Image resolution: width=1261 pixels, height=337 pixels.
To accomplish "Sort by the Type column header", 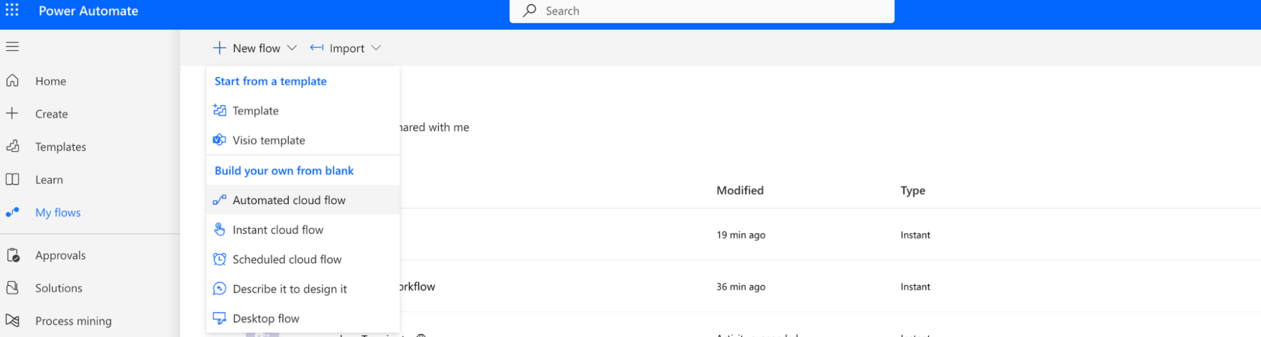I will coord(913,190).
